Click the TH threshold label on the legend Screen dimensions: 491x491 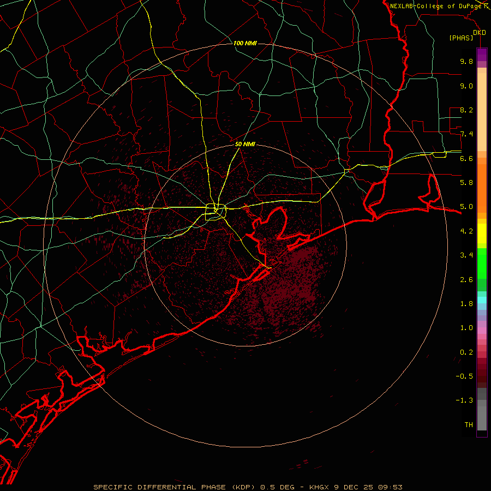point(469,425)
